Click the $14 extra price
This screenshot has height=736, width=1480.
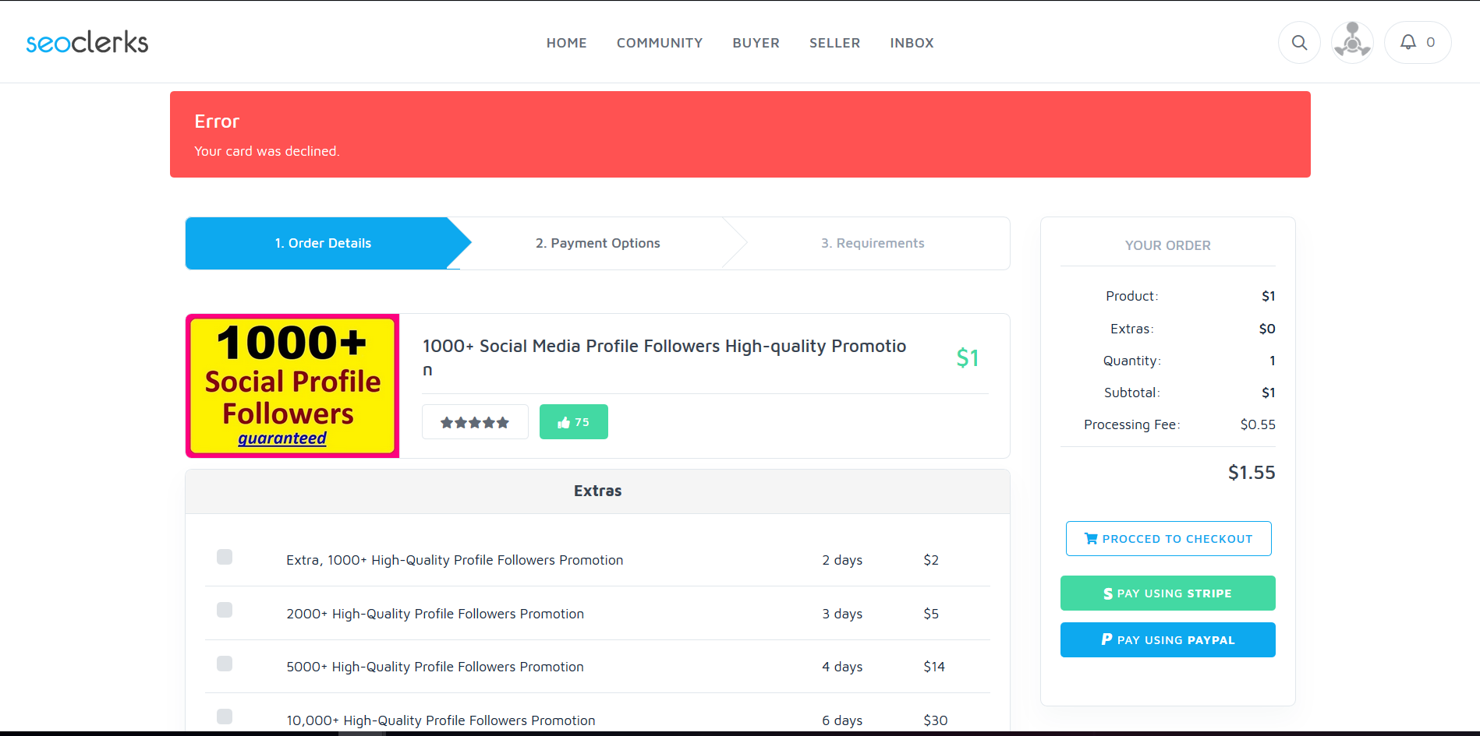934,667
